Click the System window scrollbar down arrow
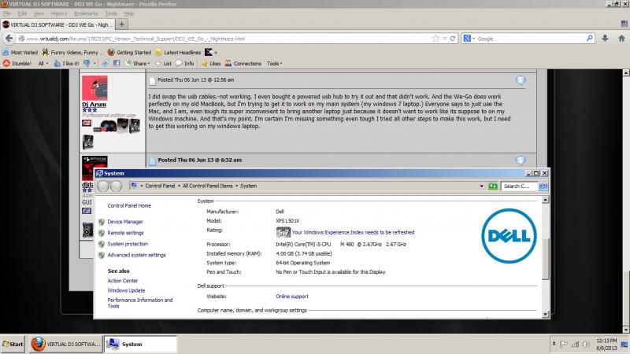 545,314
